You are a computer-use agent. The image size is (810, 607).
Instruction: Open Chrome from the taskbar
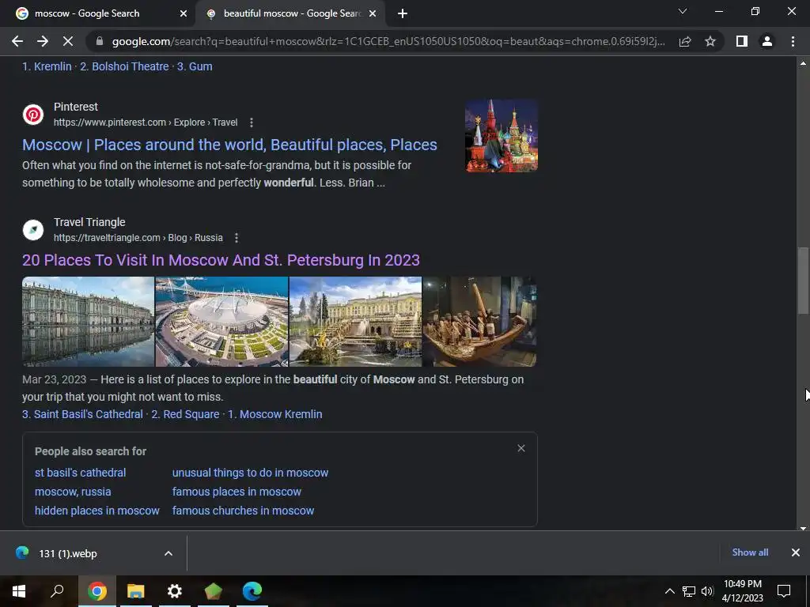97,591
